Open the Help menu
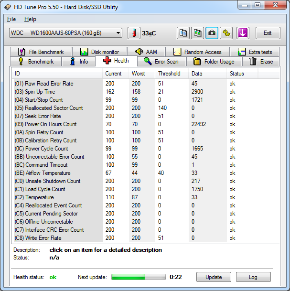The width and height of the screenshot is (290, 291). pyautogui.click(x=30, y=19)
